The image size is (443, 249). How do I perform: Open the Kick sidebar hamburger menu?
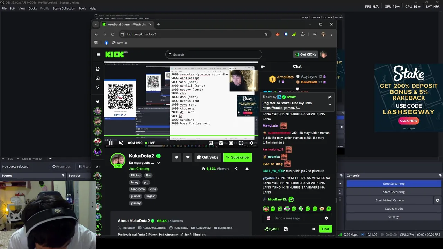point(98,54)
